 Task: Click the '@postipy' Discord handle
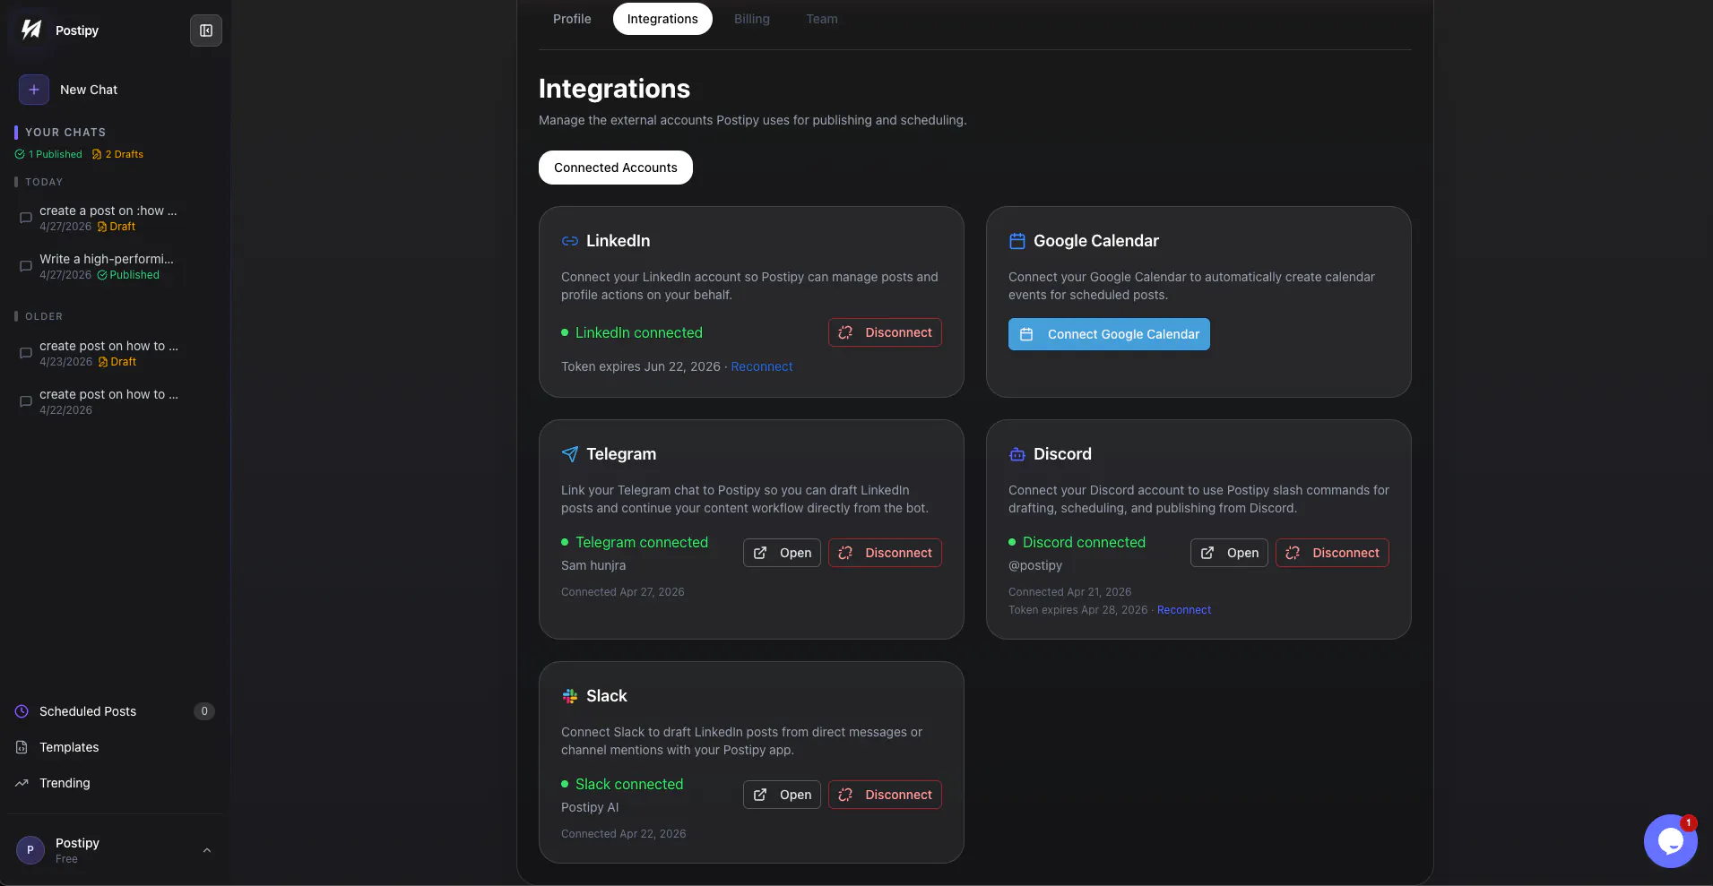click(1035, 565)
